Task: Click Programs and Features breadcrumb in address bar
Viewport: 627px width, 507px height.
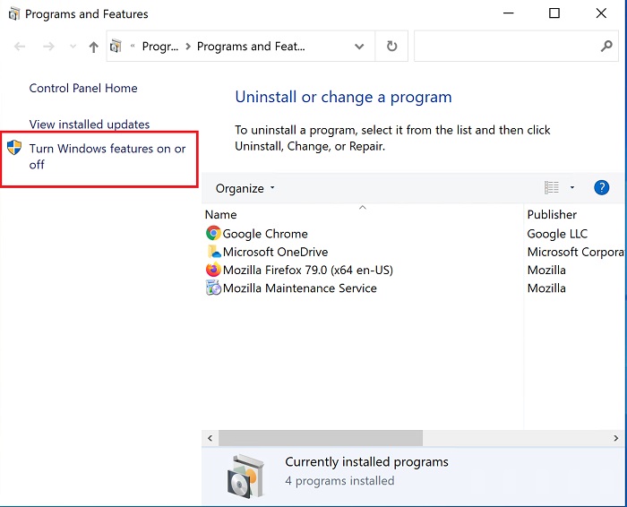Action: [x=251, y=47]
